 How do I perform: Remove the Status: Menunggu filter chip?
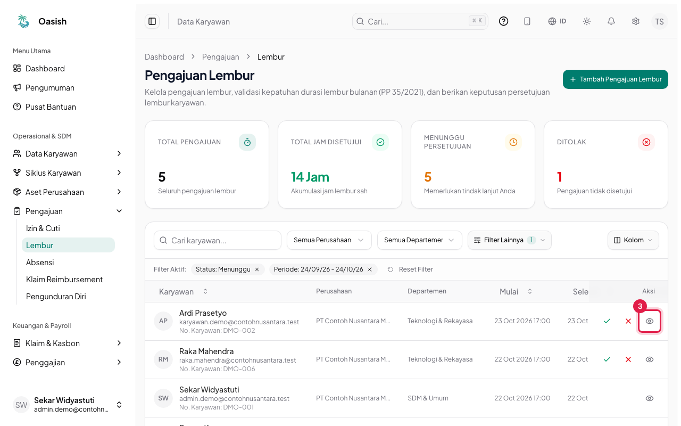pyautogui.click(x=257, y=269)
